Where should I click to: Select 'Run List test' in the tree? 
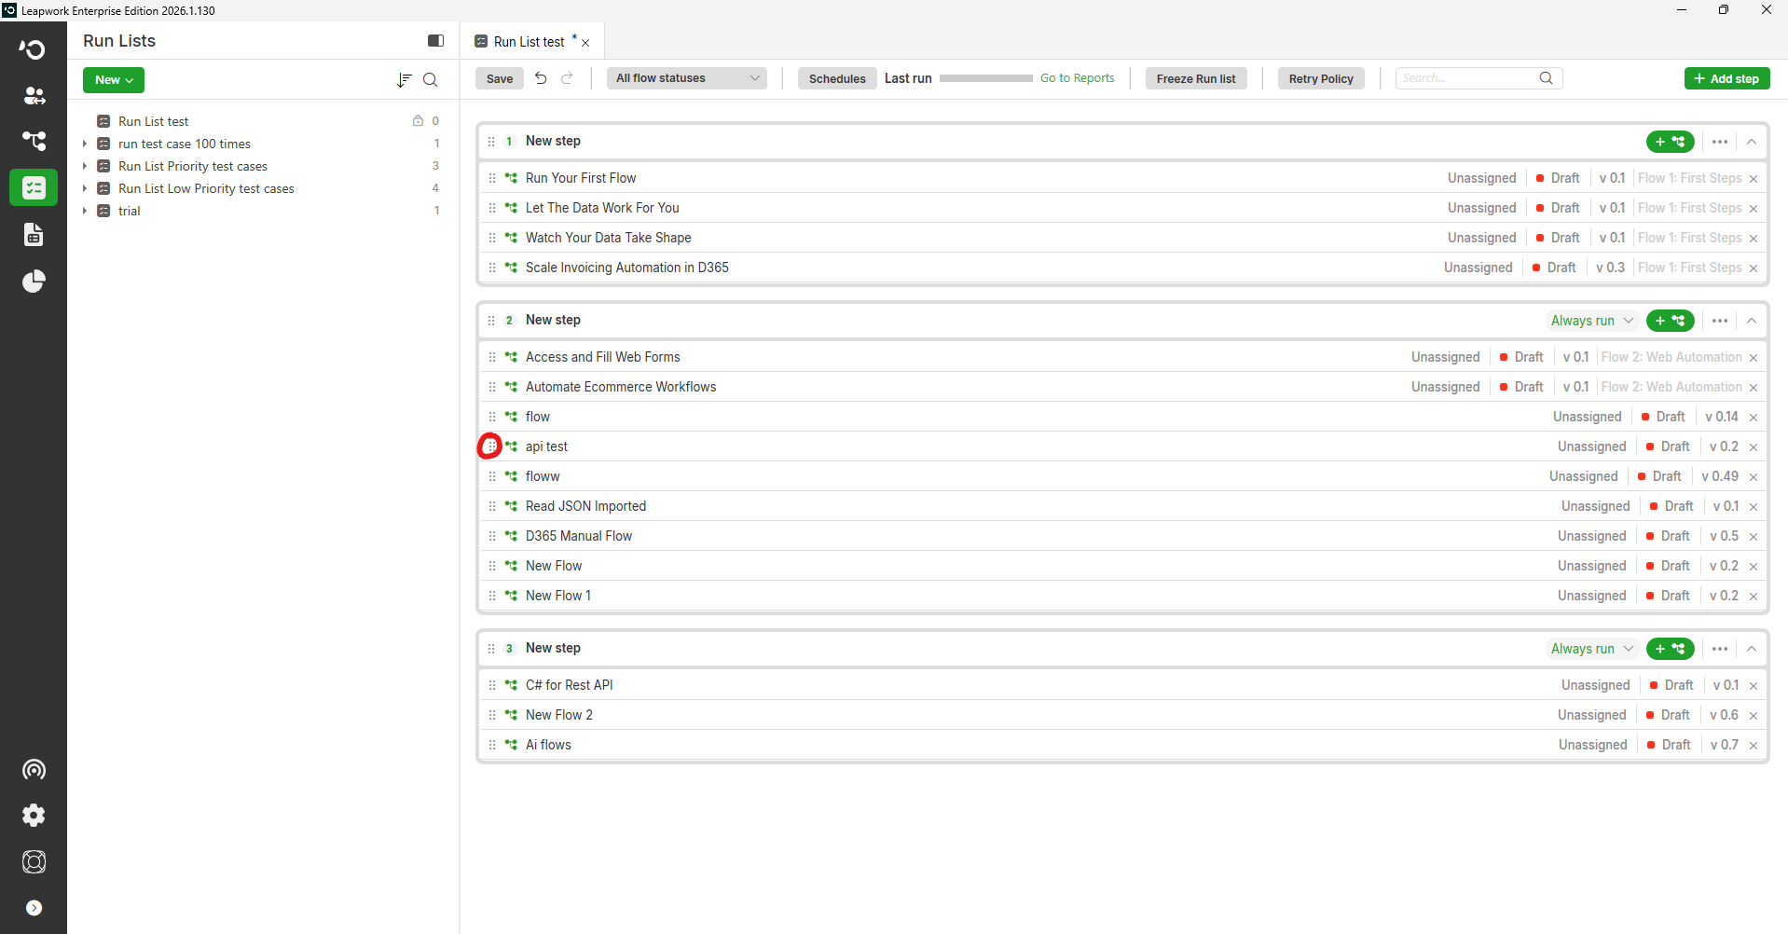click(154, 121)
